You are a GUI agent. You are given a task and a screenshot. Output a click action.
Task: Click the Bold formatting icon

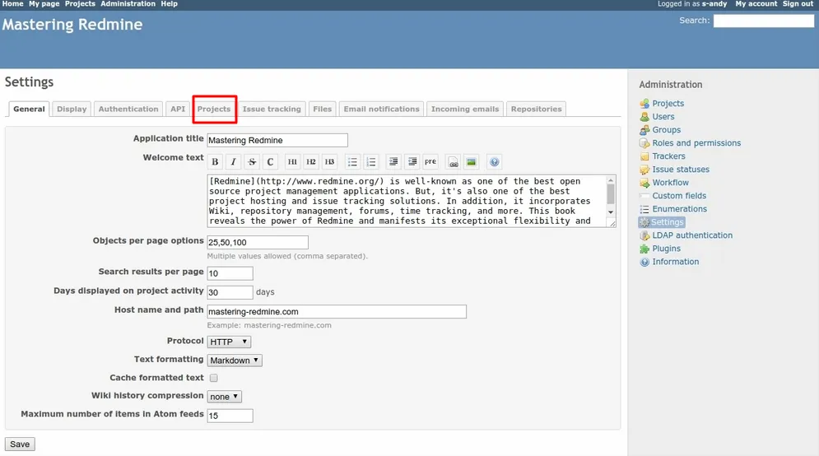(x=215, y=162)
